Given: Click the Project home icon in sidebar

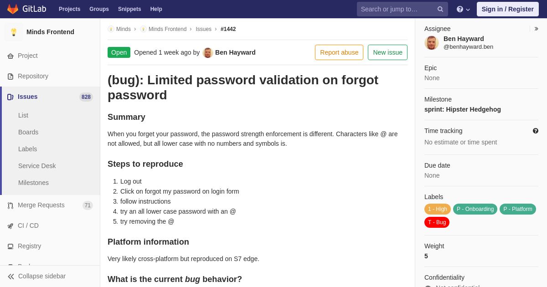Looking at the screenshot, I should [x=10, y=56].
